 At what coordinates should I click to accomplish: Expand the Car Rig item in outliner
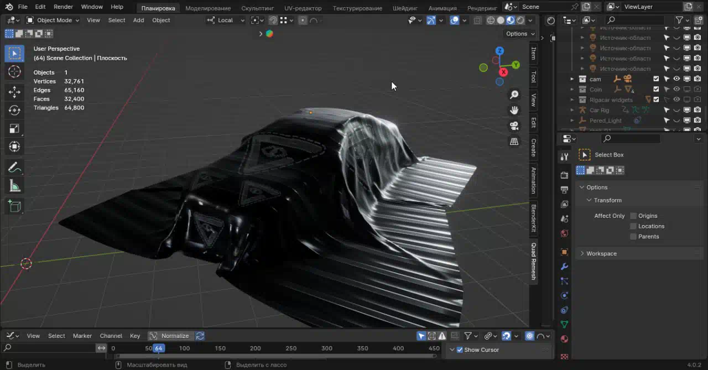pyautogui.click(x=572, y=110)
